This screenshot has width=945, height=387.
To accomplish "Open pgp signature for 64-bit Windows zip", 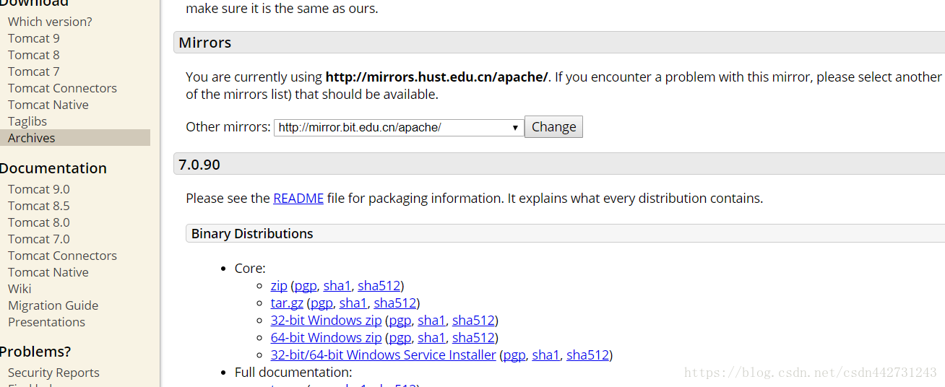I will point(400,337).
